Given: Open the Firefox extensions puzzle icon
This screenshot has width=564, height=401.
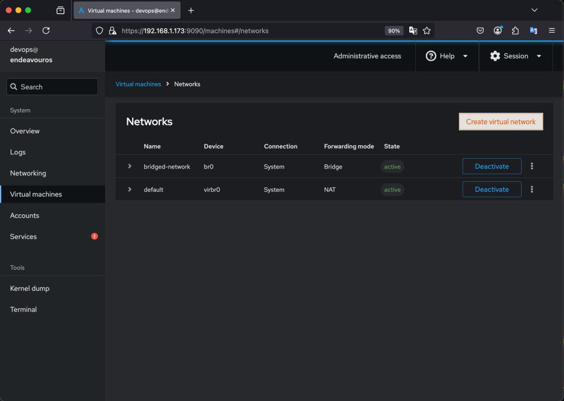Looking at the screenshot, I should 516,31.
